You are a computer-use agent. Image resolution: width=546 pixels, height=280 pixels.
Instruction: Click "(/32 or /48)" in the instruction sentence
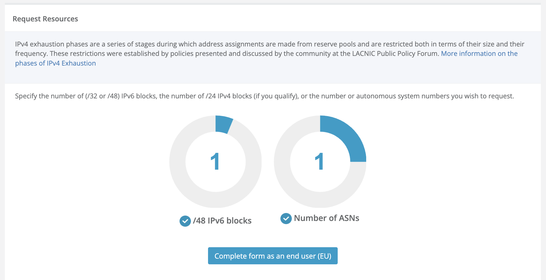102,96
